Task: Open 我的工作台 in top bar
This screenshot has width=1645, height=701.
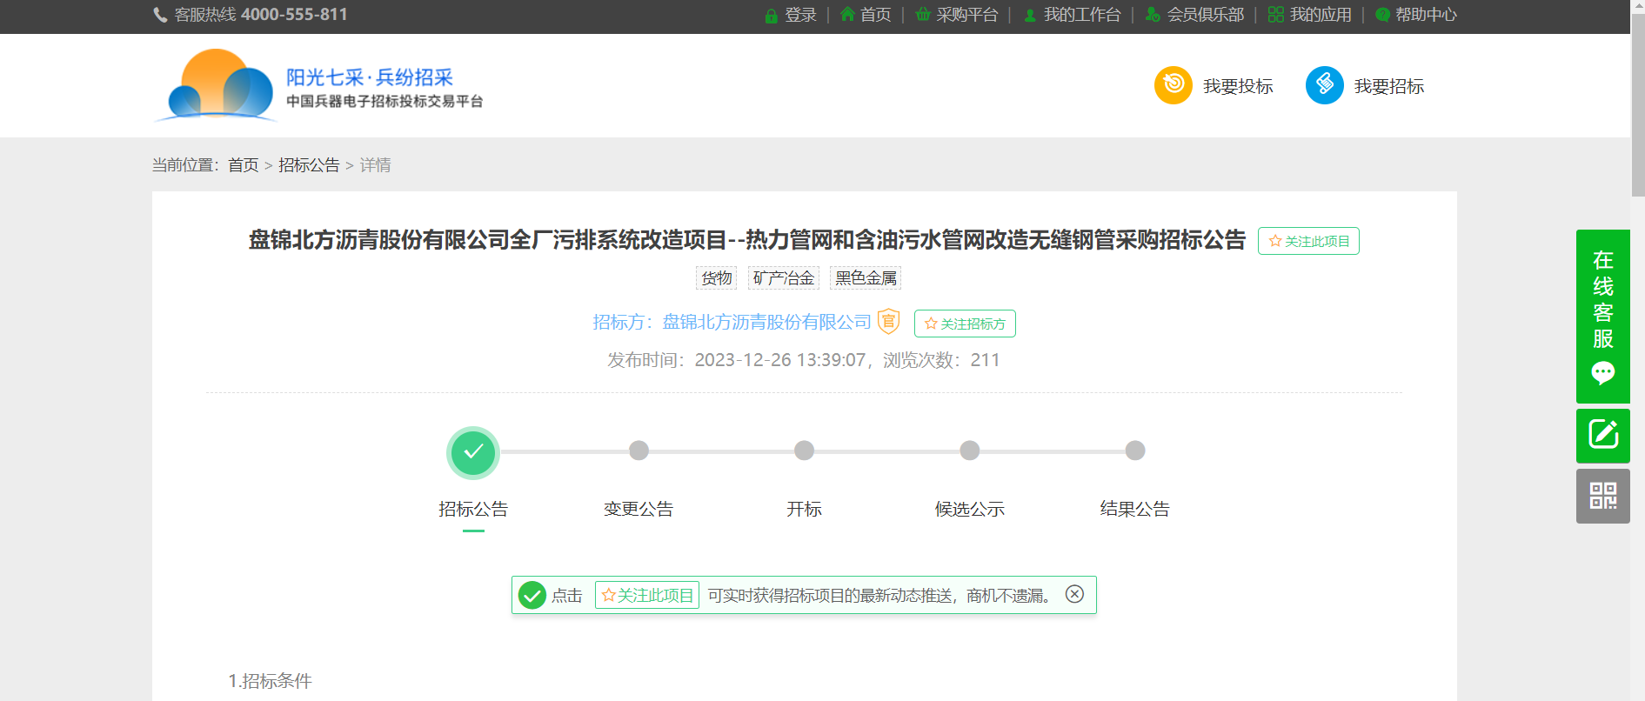Action: [x=1082, y=15]
